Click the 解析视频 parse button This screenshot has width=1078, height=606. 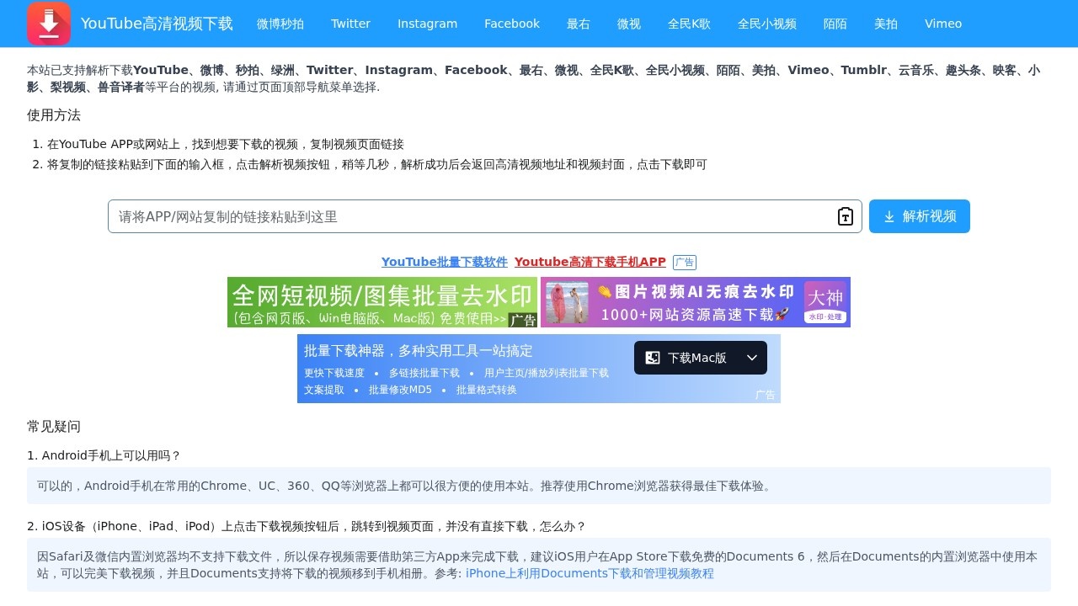point(919,216)
